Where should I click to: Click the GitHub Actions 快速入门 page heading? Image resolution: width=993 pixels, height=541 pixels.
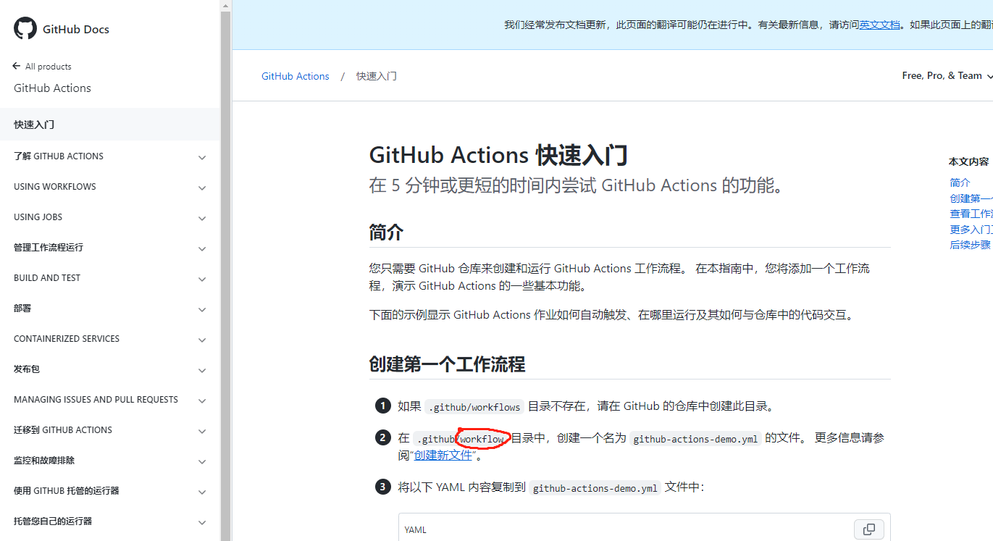498,156
